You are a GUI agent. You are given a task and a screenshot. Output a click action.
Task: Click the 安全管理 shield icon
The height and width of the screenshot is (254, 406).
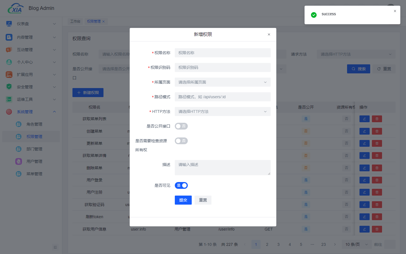coord(9,87)
